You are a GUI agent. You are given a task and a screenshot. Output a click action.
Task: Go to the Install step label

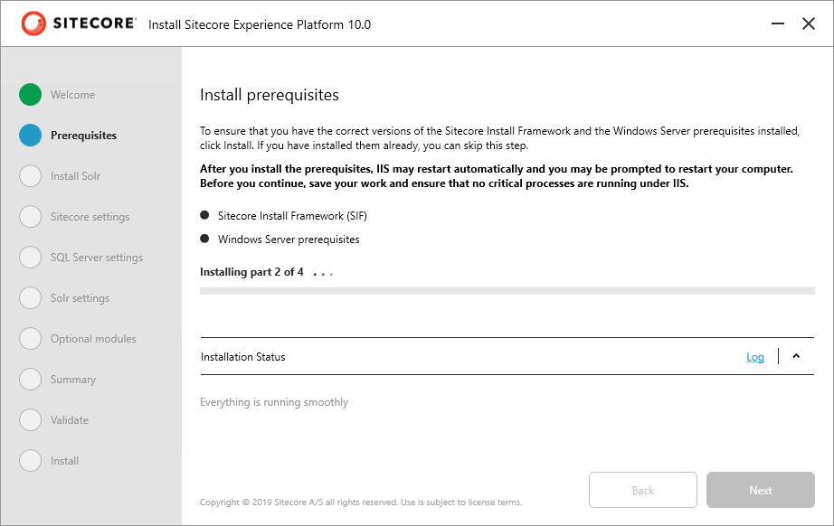(x=64, y=461)
